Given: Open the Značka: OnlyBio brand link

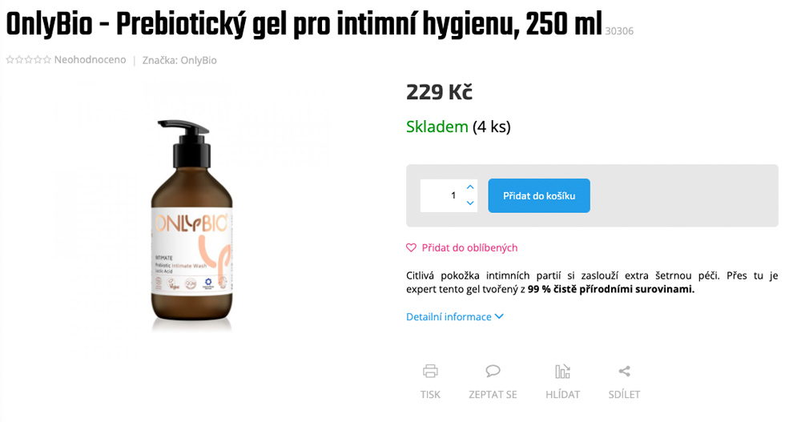Looking at the screenshot, I should pyautogui.click(x=179, y=60).
